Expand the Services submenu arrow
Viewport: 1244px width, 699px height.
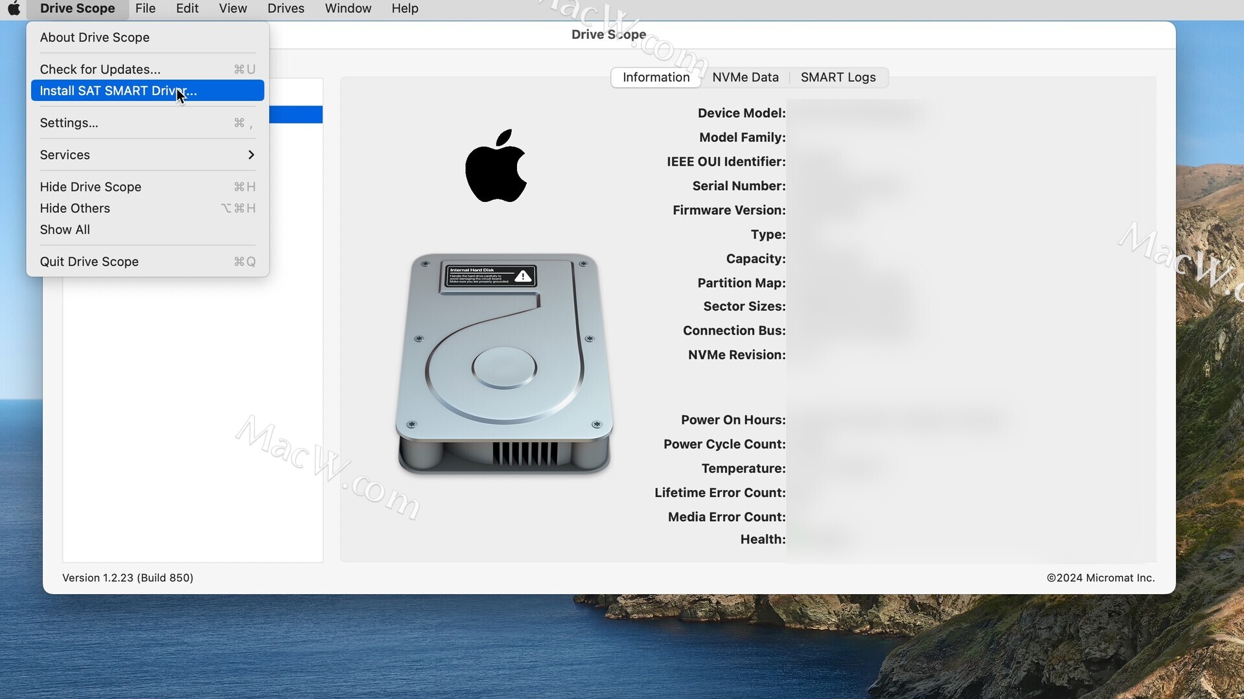pos(251,155)
